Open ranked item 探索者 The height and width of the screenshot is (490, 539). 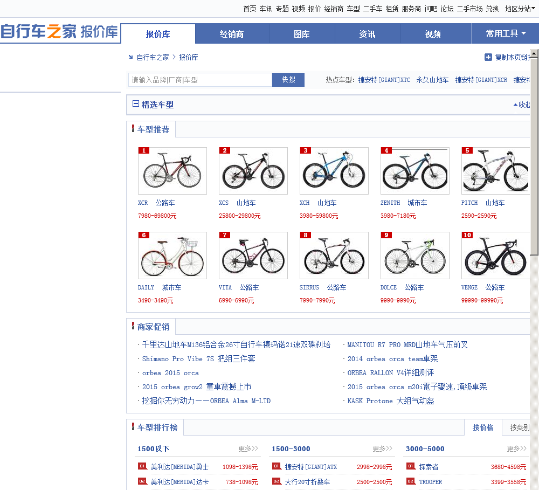[x=429, y=467]
